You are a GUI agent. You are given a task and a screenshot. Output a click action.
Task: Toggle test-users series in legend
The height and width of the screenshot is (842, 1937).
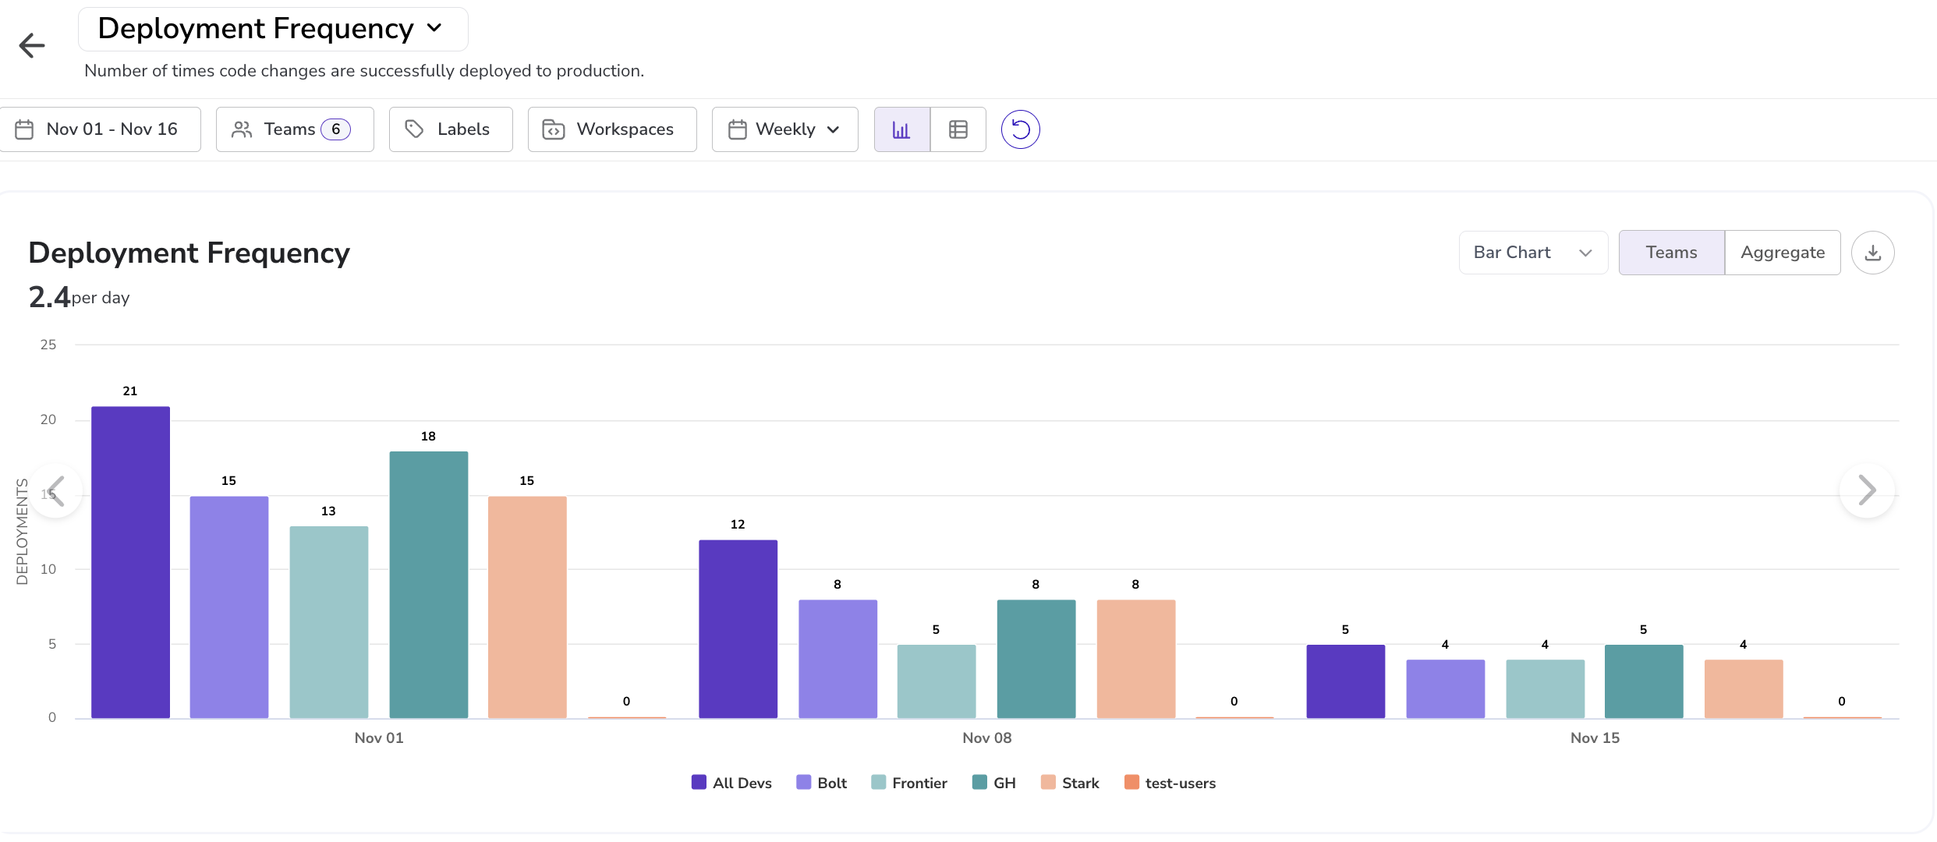click(1170, 783)
